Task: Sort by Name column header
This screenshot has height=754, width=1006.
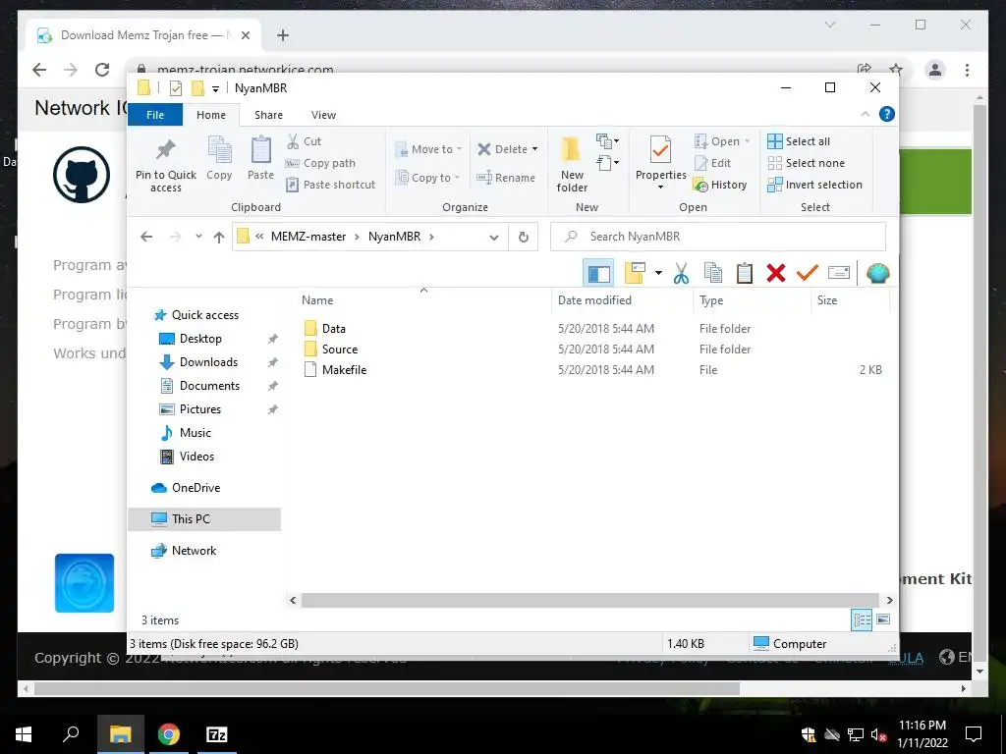Action: (317, 300)
